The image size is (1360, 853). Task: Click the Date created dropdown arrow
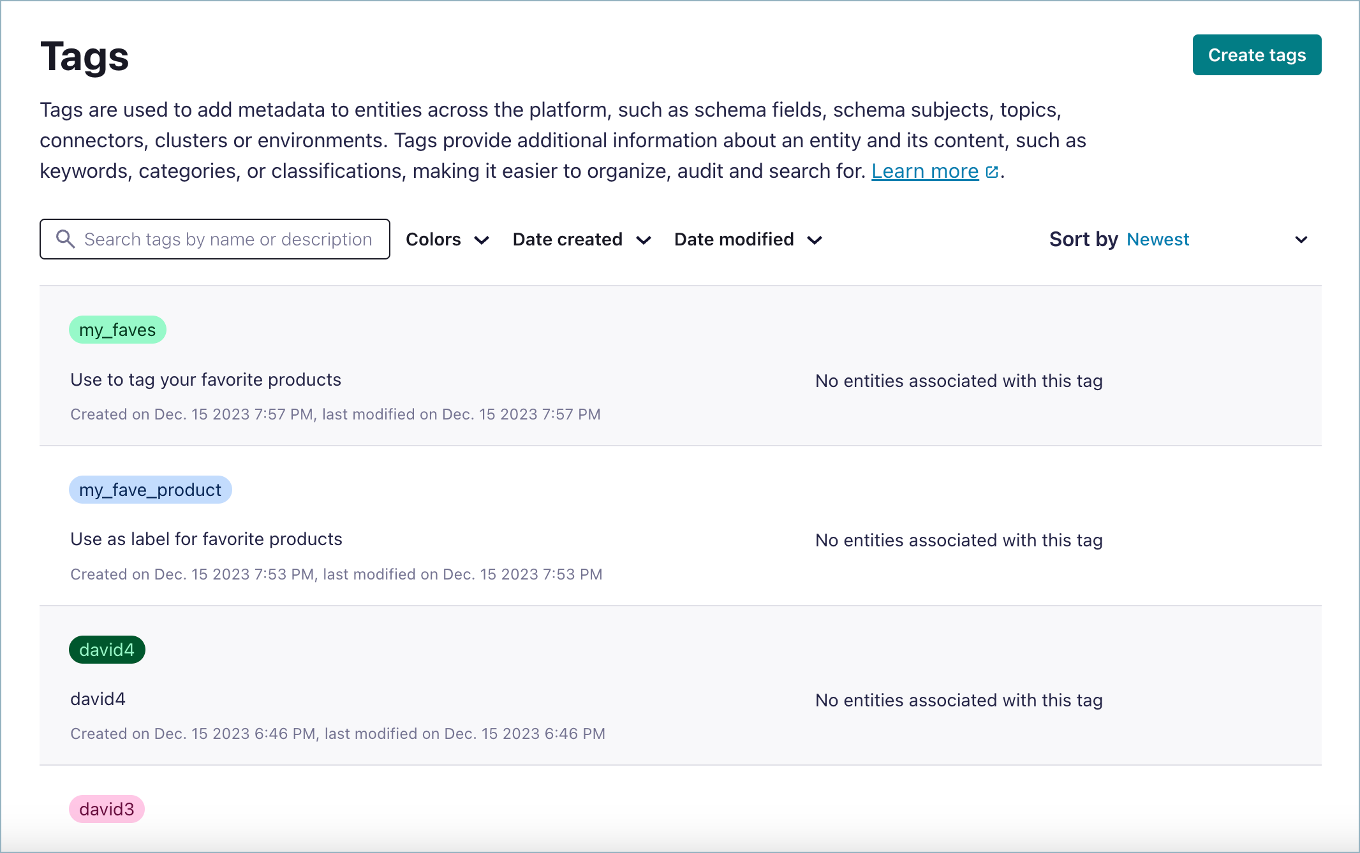pos(644,241)
